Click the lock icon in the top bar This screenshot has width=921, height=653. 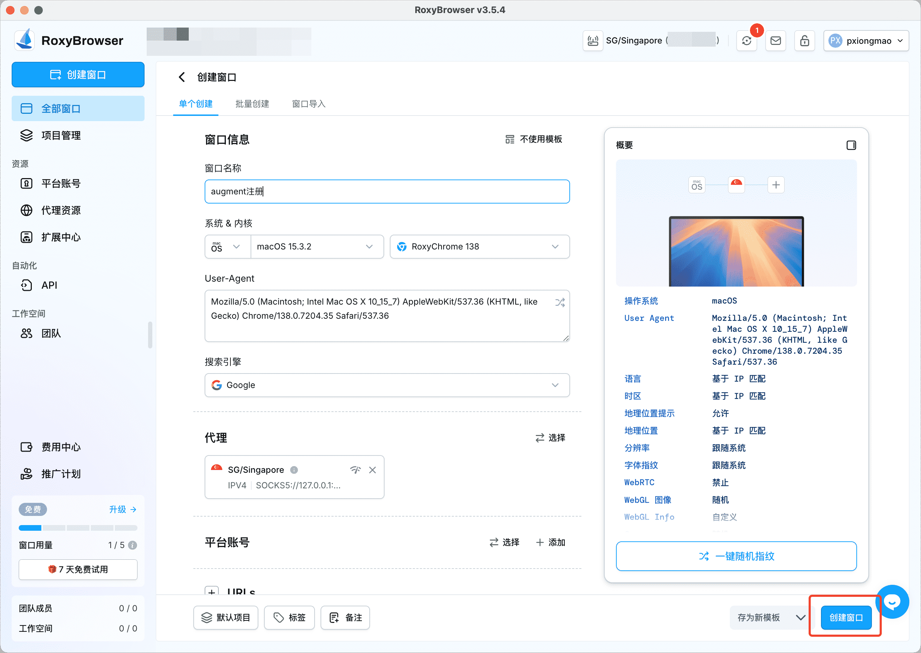804,40
